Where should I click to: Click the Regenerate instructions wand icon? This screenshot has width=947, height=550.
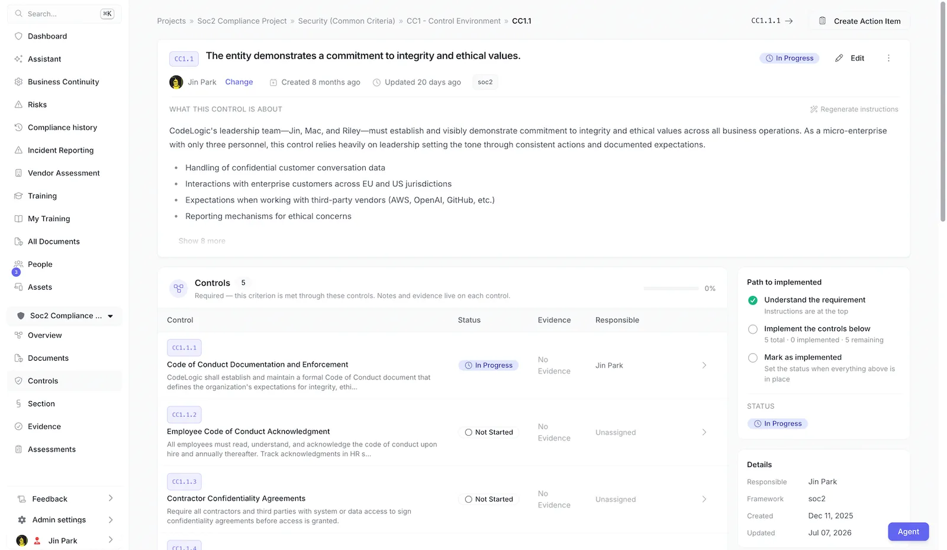click(814, 109)
